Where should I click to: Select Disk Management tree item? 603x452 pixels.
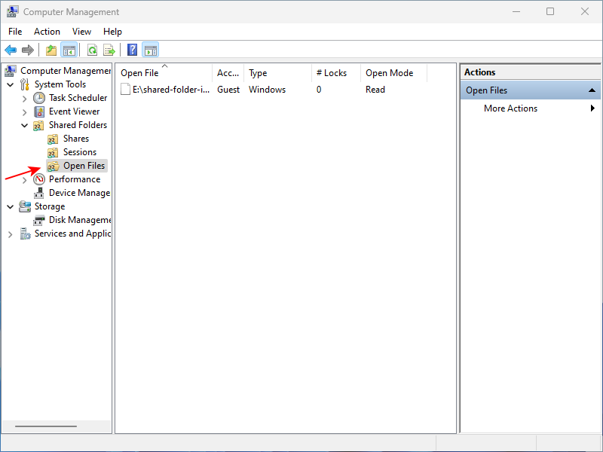pos(80,220)
